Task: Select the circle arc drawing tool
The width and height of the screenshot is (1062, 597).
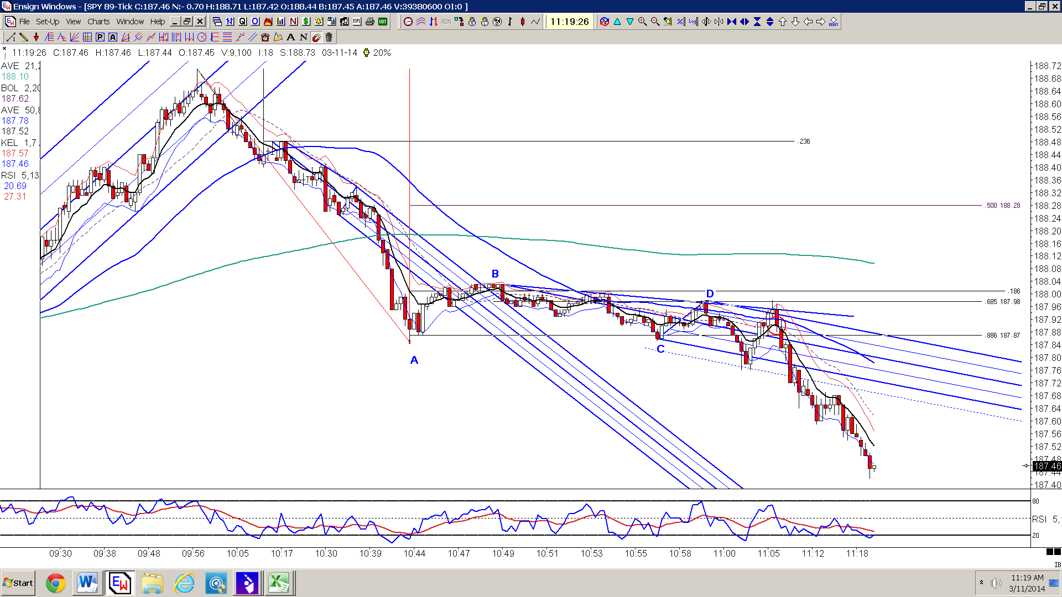Action: click(x=202, y=37)
